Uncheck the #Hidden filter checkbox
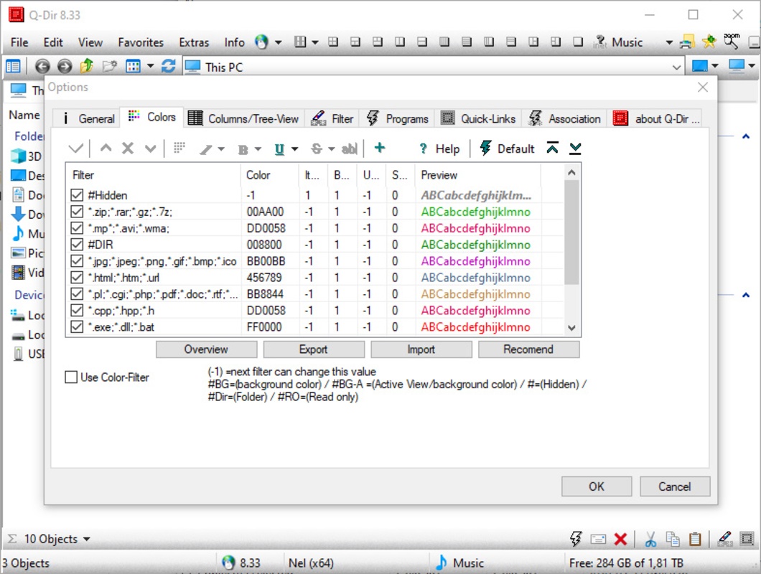The height and width of the screenshot is (574, 761). pyautogui.click(x=78, y=195)
